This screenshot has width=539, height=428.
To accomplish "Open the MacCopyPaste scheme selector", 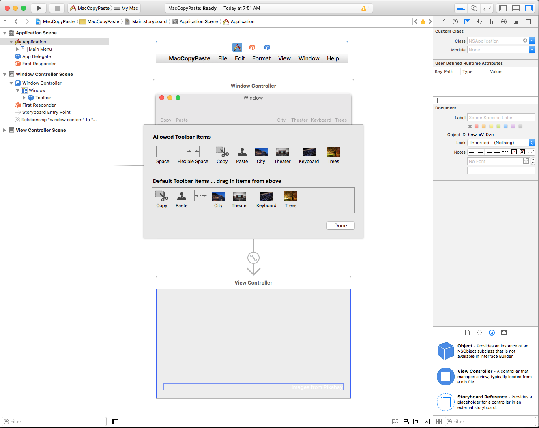I will click(90, 8).
